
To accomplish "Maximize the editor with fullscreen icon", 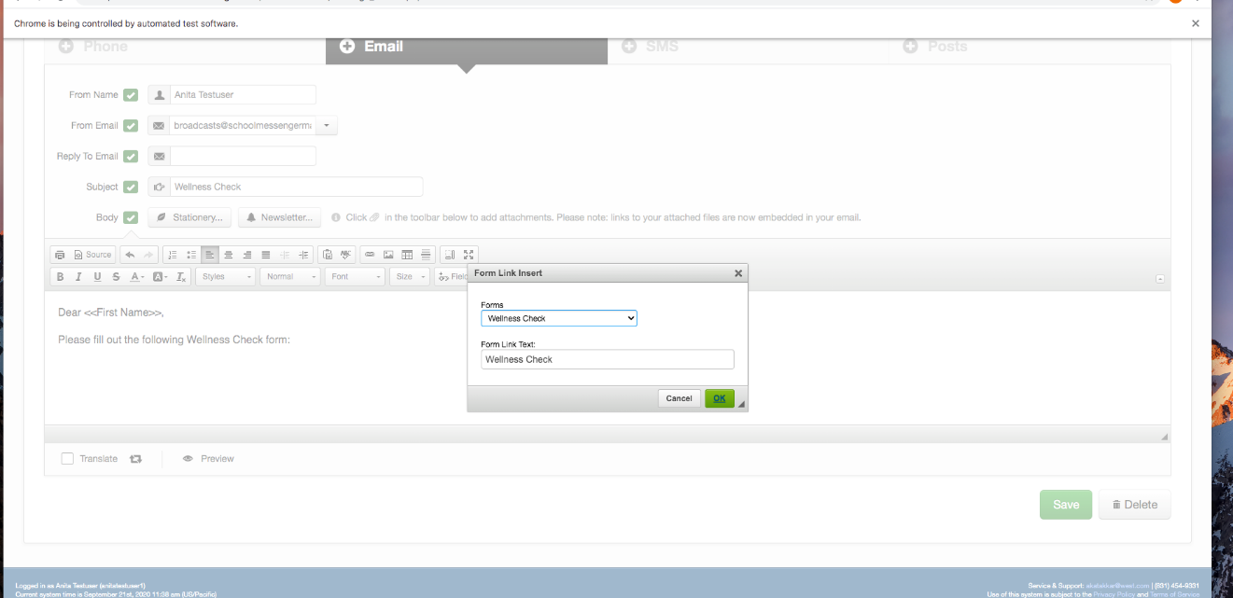I will coord(469,255).
